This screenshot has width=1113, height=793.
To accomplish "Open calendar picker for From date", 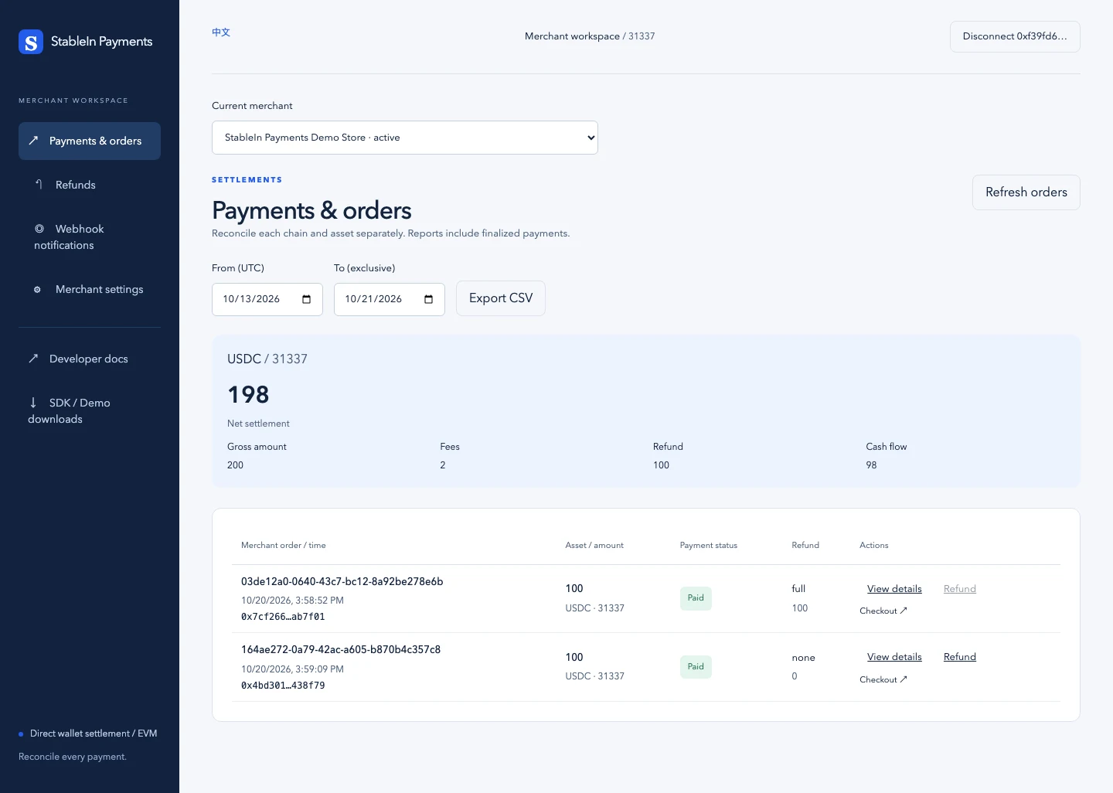I will (307, 299).
